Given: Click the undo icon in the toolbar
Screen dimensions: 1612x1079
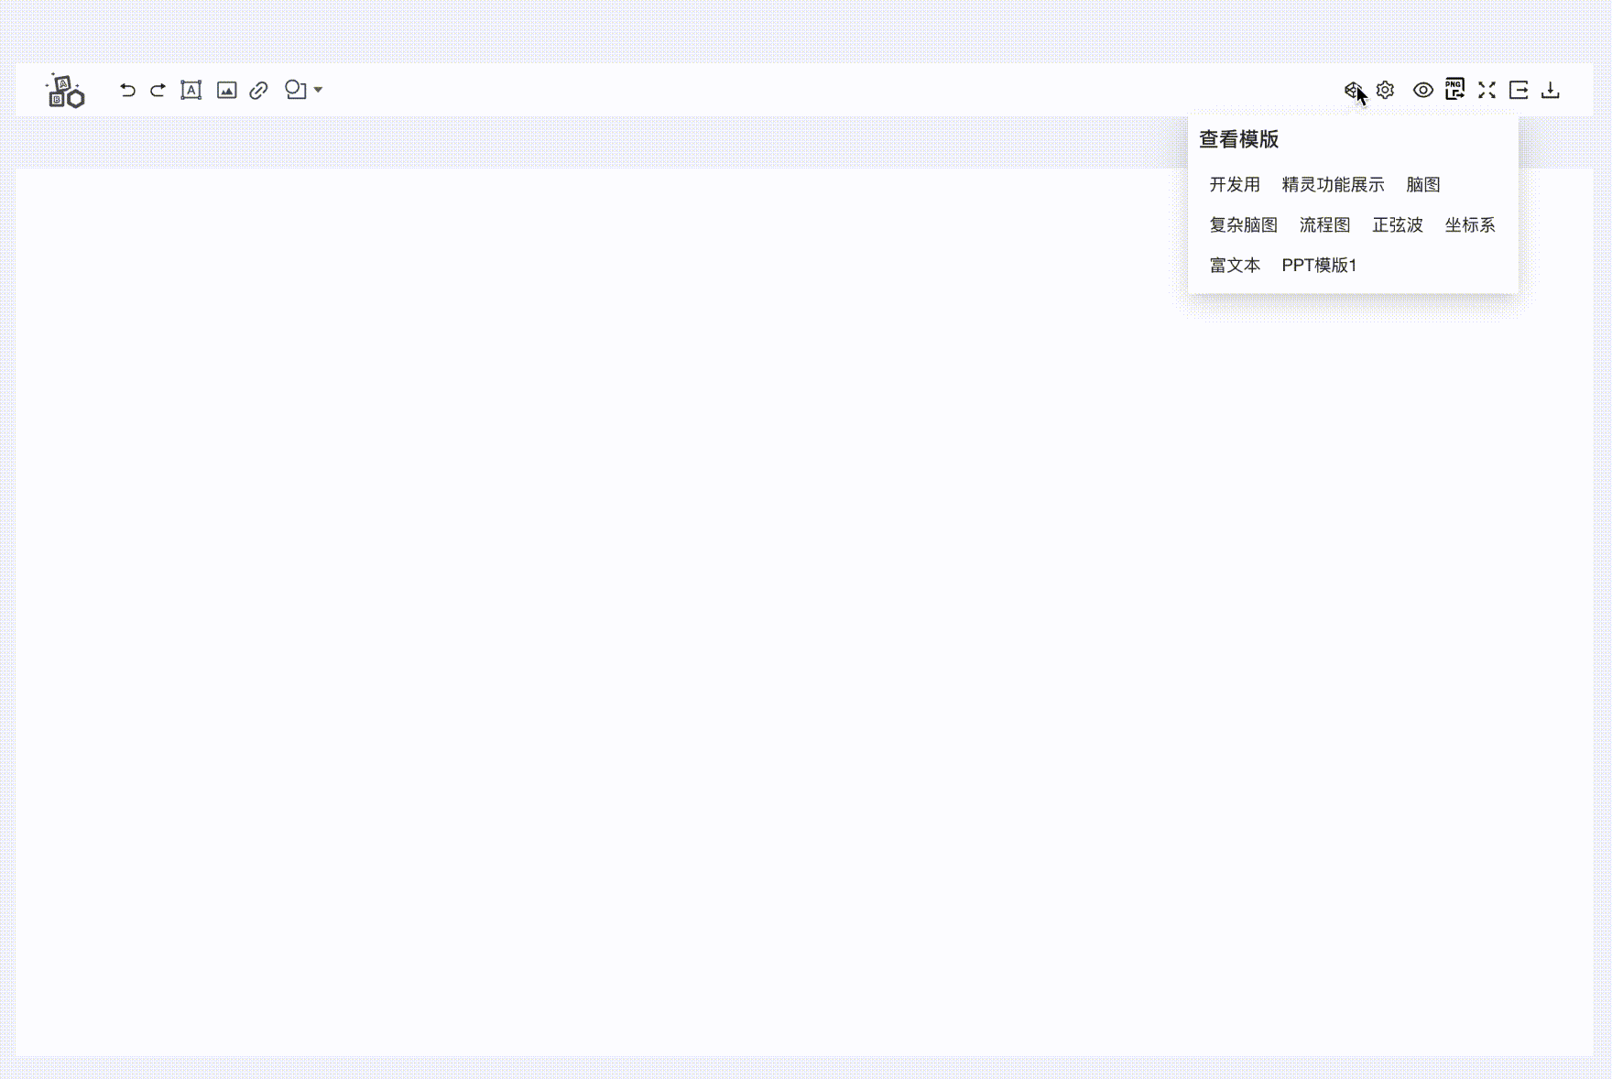Looking at the screenshot, I should click(127, 90).
